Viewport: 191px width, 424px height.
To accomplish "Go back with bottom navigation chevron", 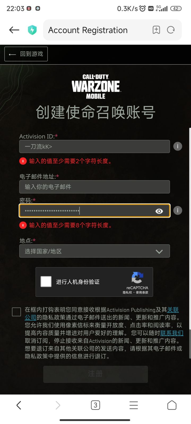I will click(x=19, y=405).
